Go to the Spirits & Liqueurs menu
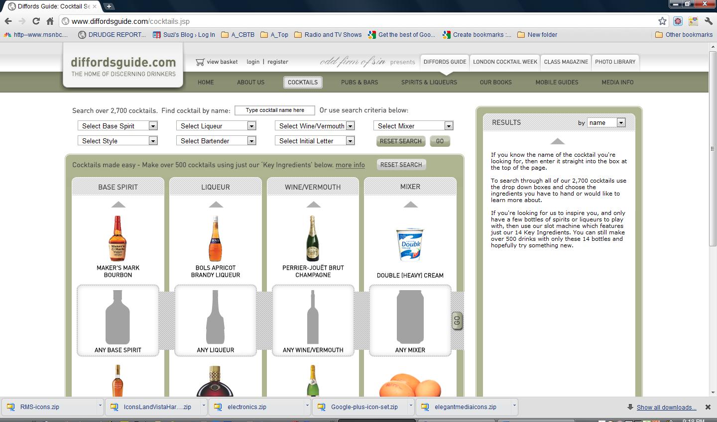The image size is (717, 422). (429, 82)
